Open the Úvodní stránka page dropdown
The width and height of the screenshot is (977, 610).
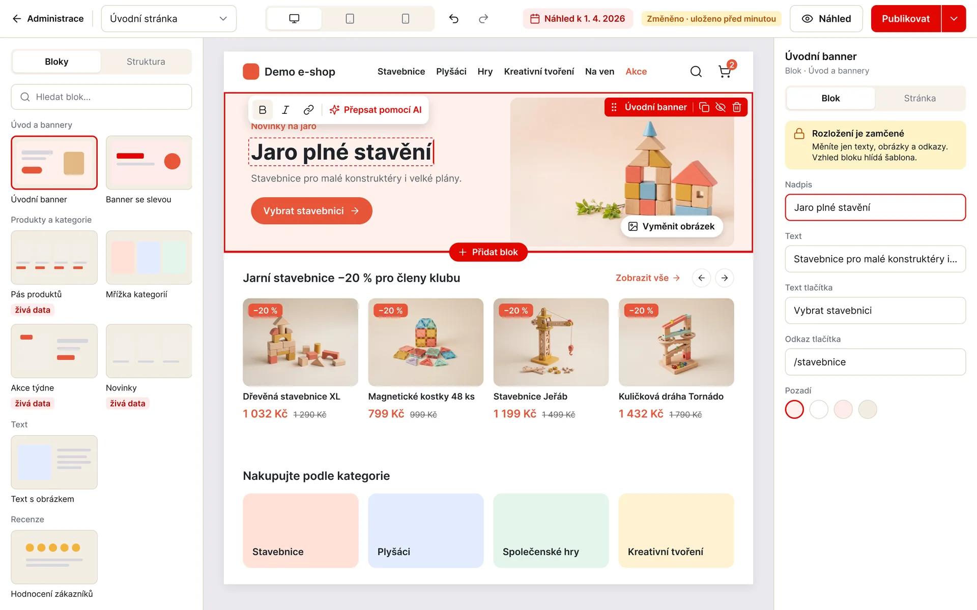[169, 19]
